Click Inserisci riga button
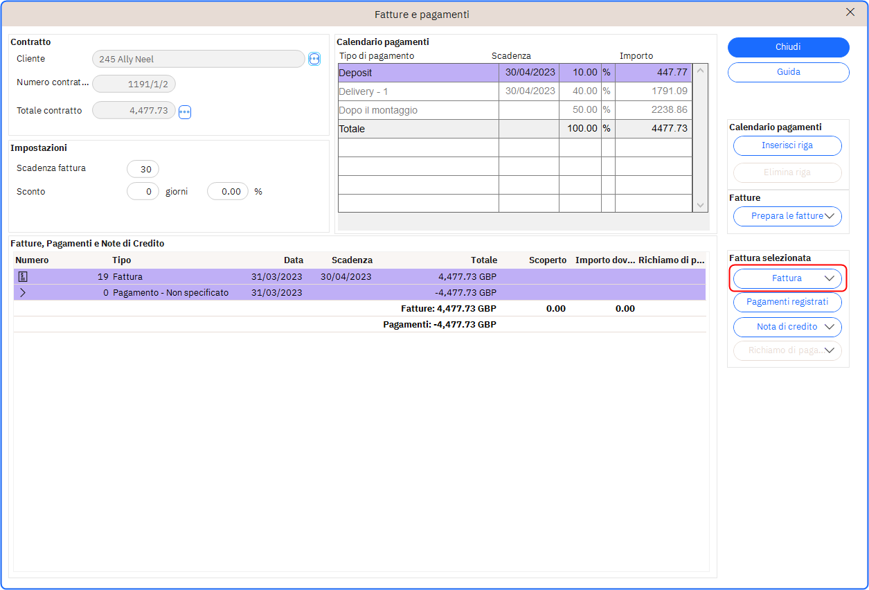 click(787, 146)
